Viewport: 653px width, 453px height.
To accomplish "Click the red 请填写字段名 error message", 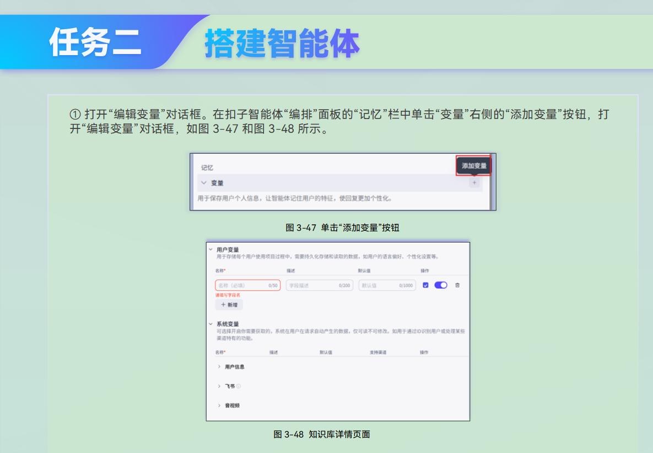I will pos(228,295).
